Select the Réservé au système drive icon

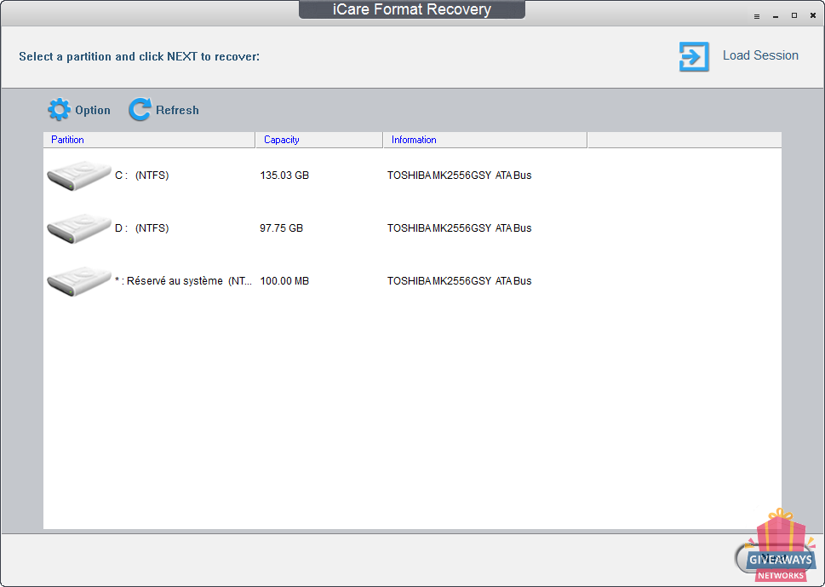tap(79, 281)
